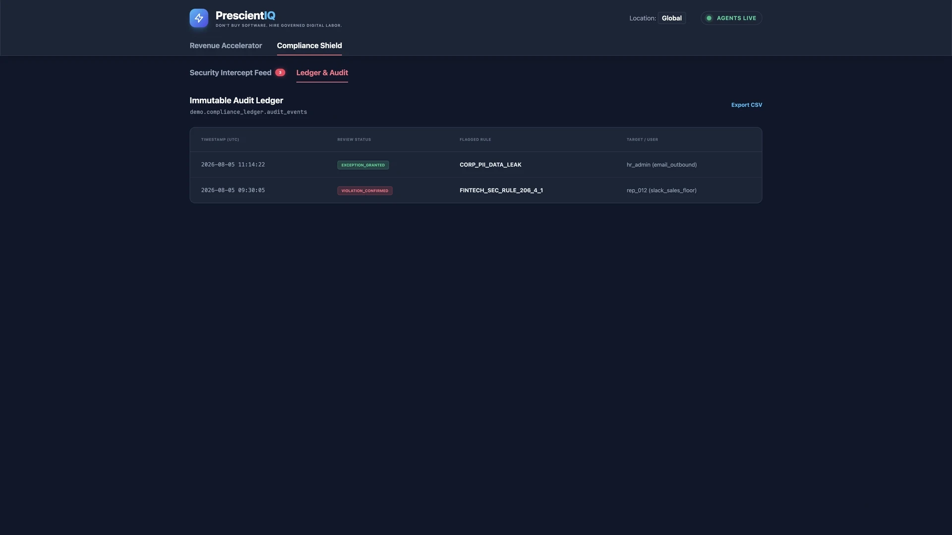Select the Compliance Shield tab
This screenshot has height=535, width=952.
(x=309, y=46)
